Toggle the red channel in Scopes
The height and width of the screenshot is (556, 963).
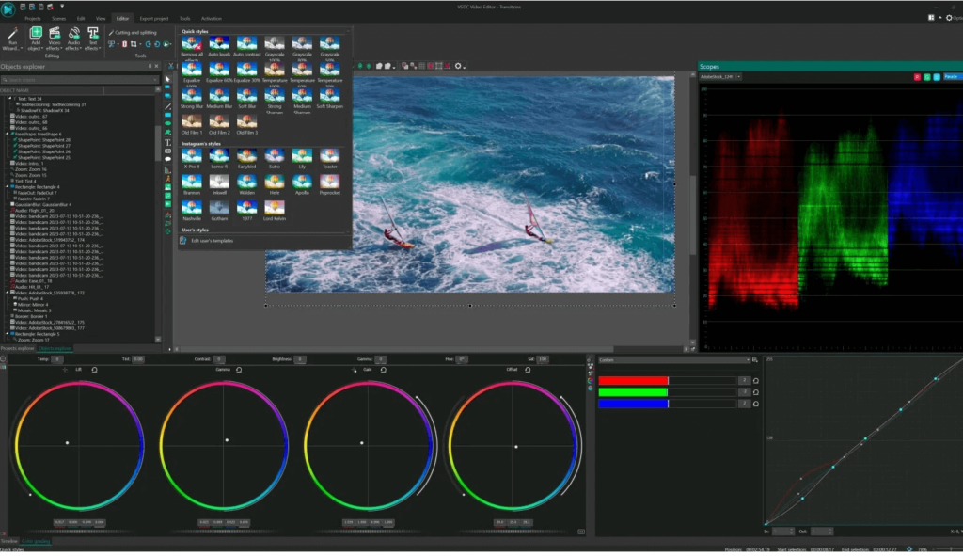click(x=916, y=77)
